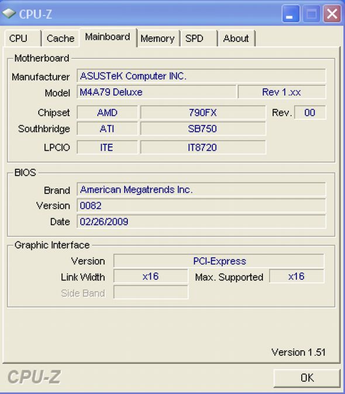345x394 pixels.
Task: Switch to the CPU tab
Action: click(x=23, y=39)
